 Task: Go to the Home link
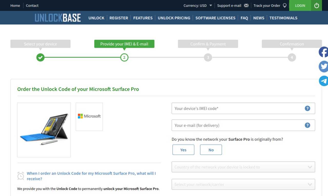click(x=15, y=6)
